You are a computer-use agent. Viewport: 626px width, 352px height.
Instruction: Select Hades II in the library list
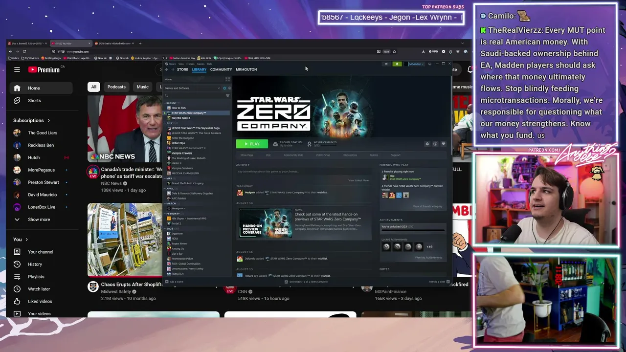coord(176,163)
